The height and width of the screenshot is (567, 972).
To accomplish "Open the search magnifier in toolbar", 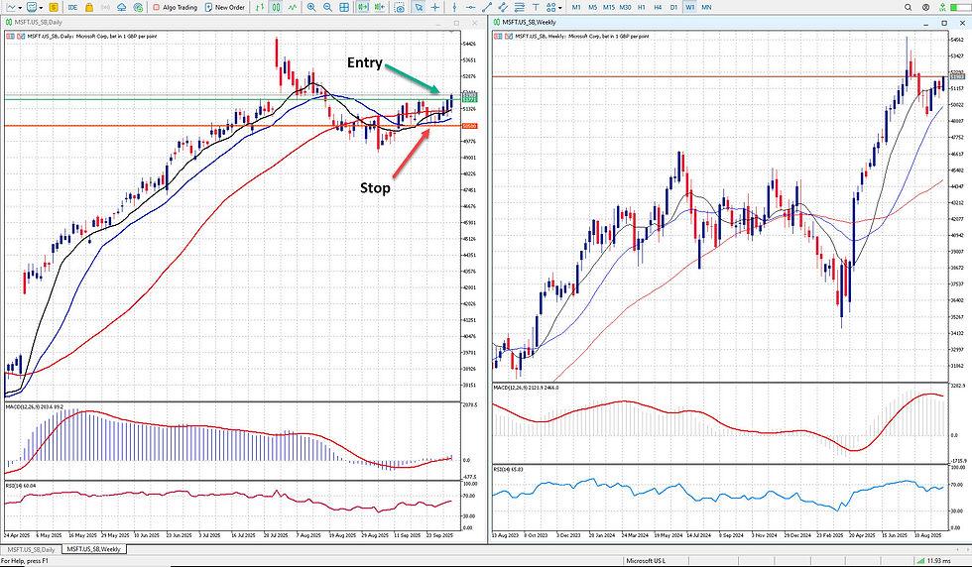I will point(908,8).
